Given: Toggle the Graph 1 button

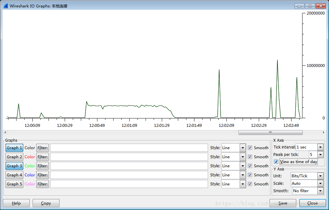Looking at the screenshot, I should coord(14,148).
